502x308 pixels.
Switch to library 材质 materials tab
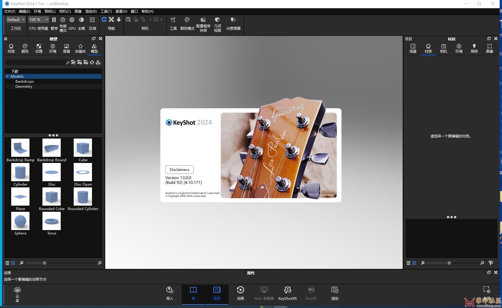[x=11, y=49]
